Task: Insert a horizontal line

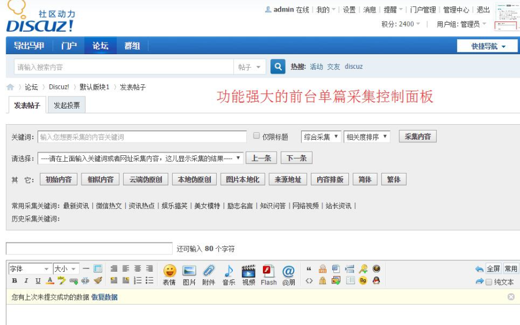Action: coord(86,268)
